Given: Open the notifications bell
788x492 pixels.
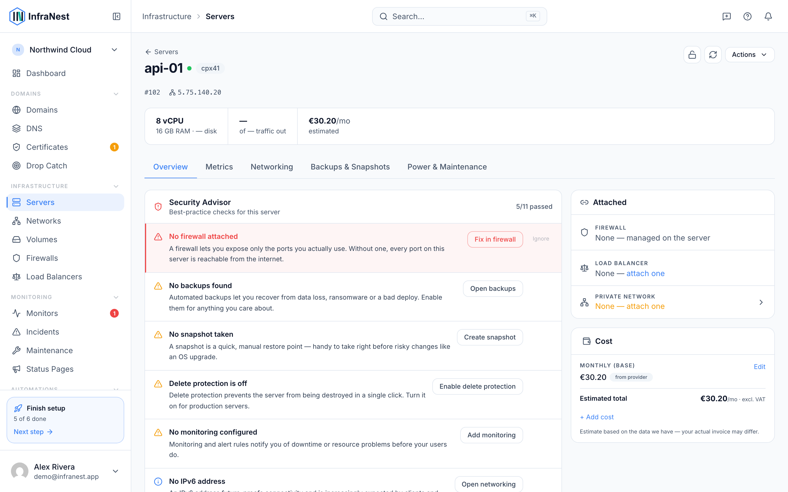Looking at the screenshot, I should pos(768,16).
